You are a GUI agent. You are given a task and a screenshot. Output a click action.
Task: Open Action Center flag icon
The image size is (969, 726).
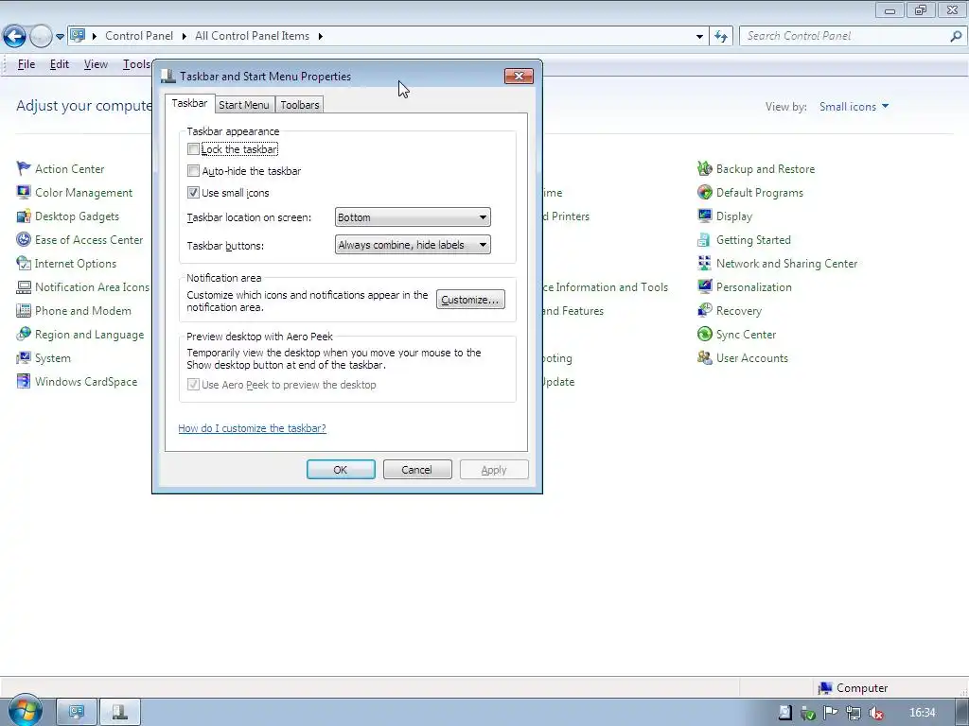tap(24, 168)
